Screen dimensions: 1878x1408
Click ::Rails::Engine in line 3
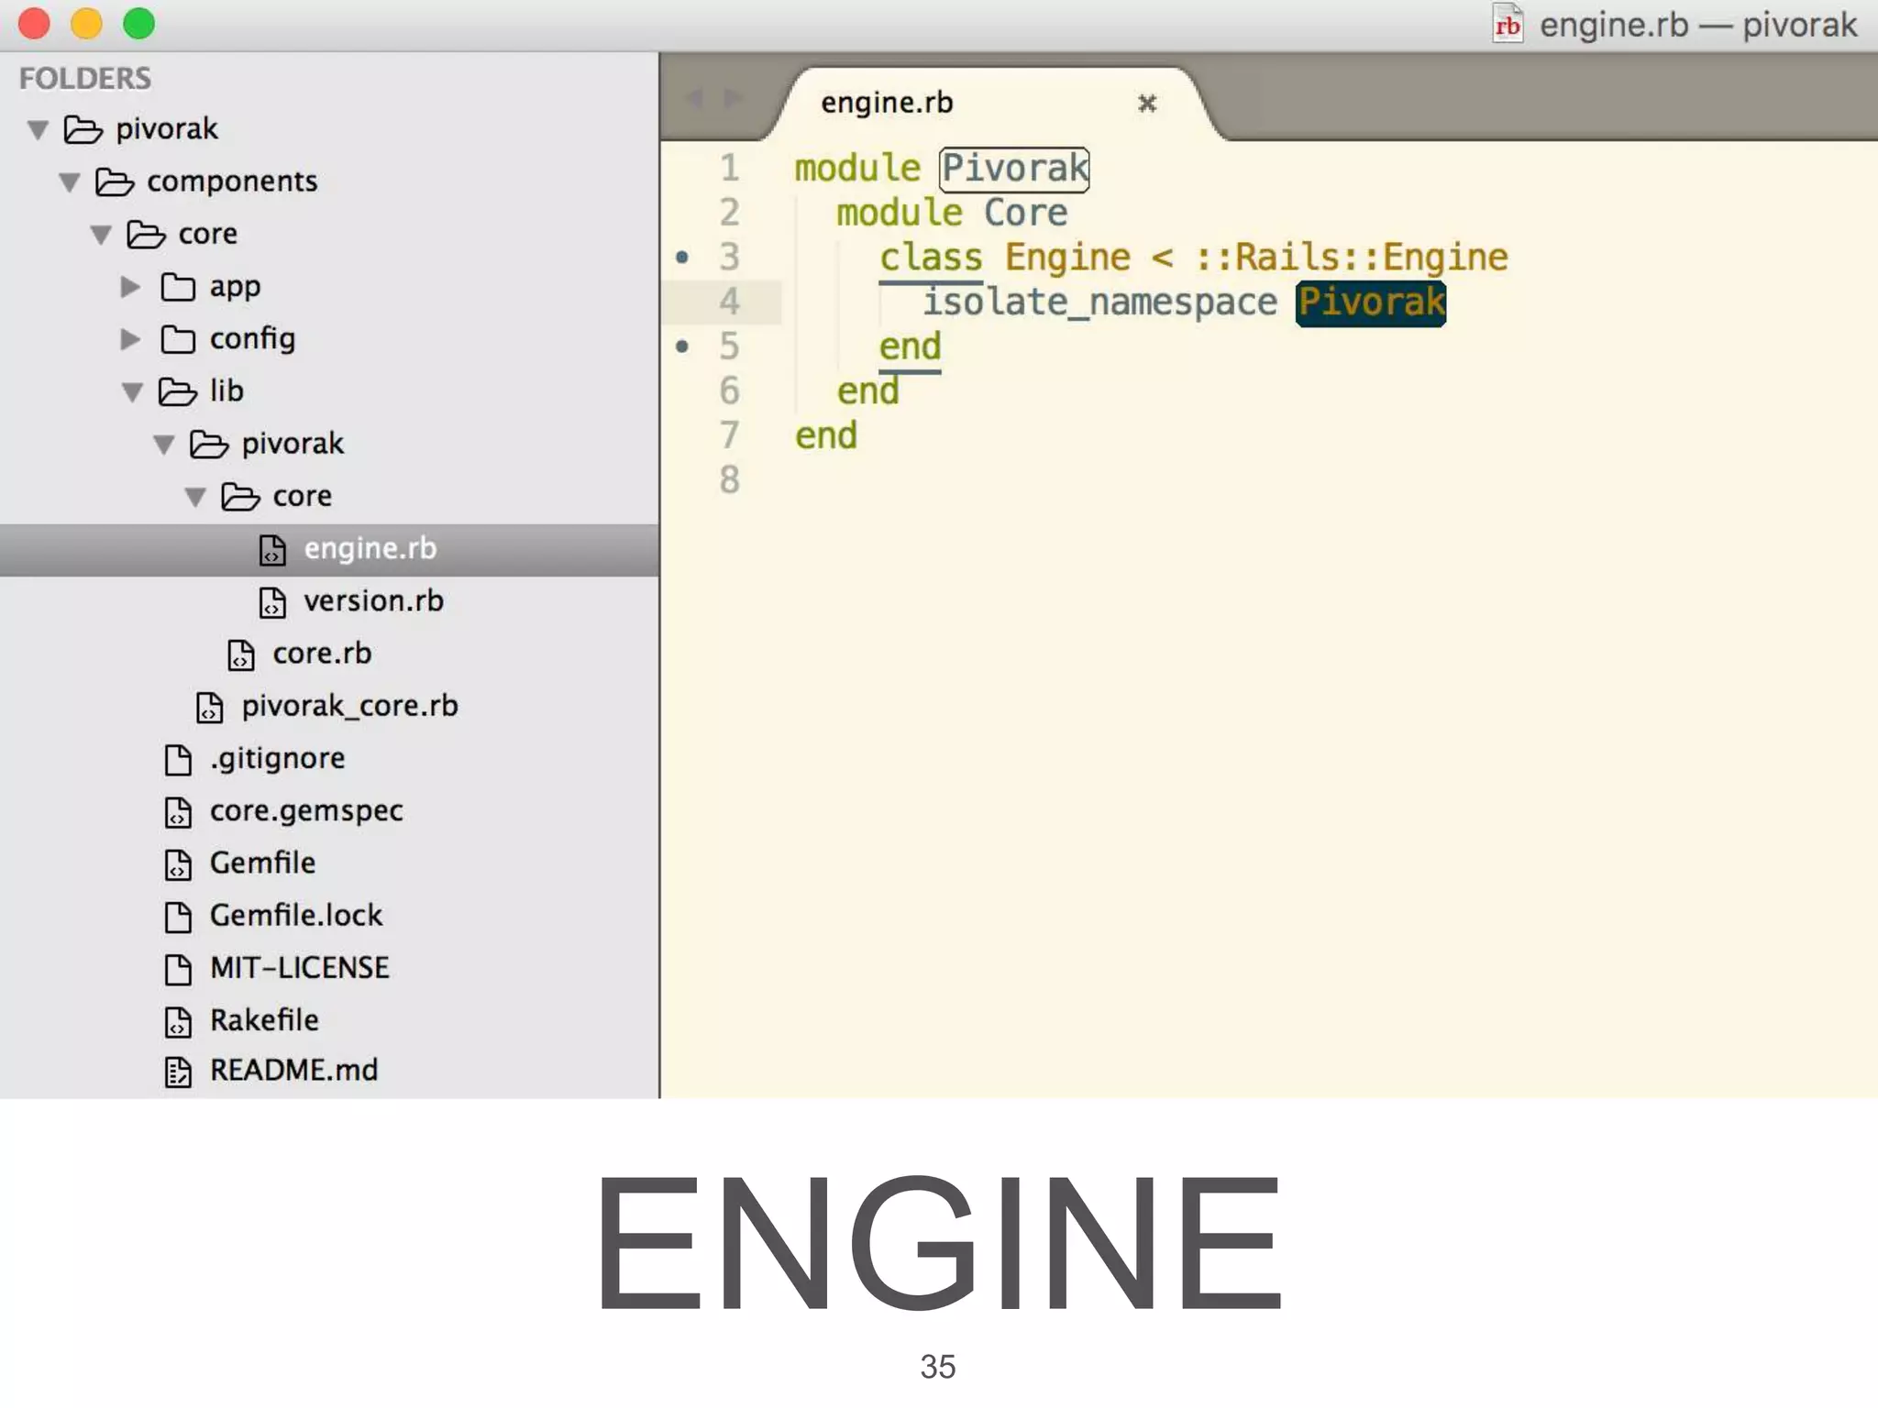(1352, 258)
